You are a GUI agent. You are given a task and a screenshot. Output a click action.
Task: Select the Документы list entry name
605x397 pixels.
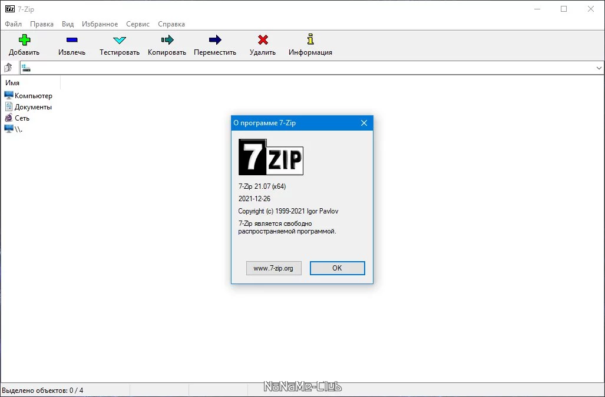pyautogui.click(x=33, y=107)
